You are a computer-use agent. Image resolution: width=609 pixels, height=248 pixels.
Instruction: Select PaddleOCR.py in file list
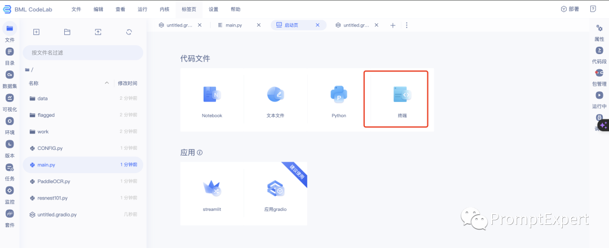pos(83,181)
